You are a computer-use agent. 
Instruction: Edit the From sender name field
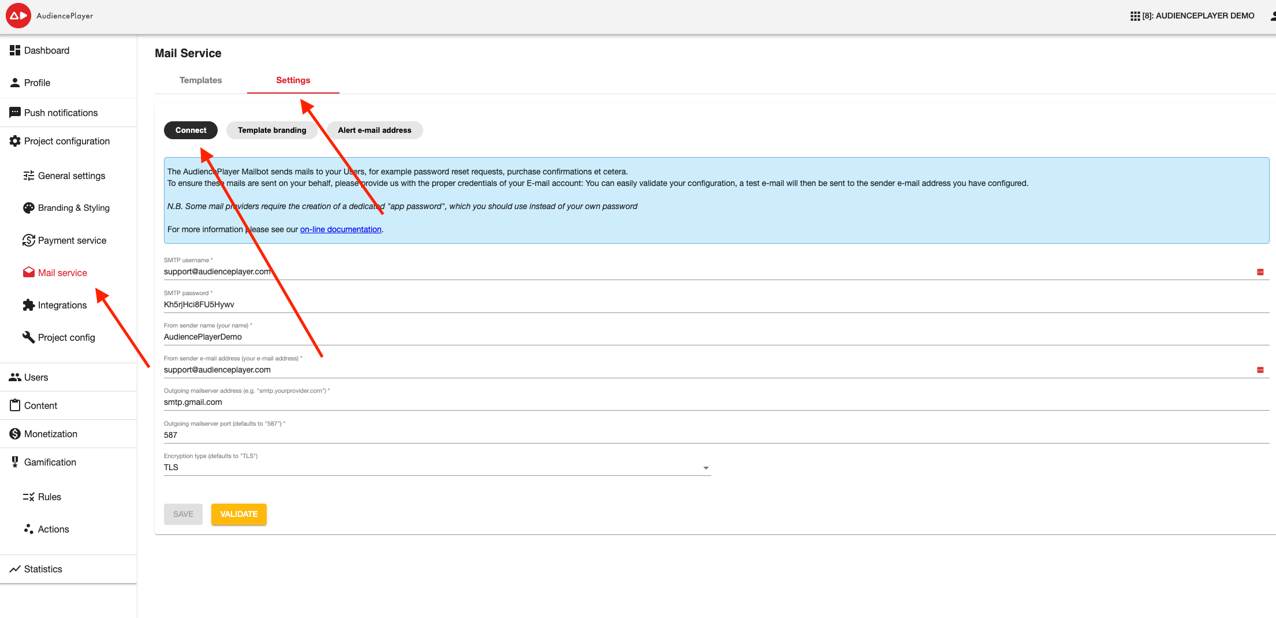[717, 337]
